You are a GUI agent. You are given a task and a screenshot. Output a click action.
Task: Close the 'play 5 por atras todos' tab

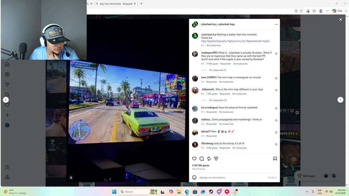135,4
